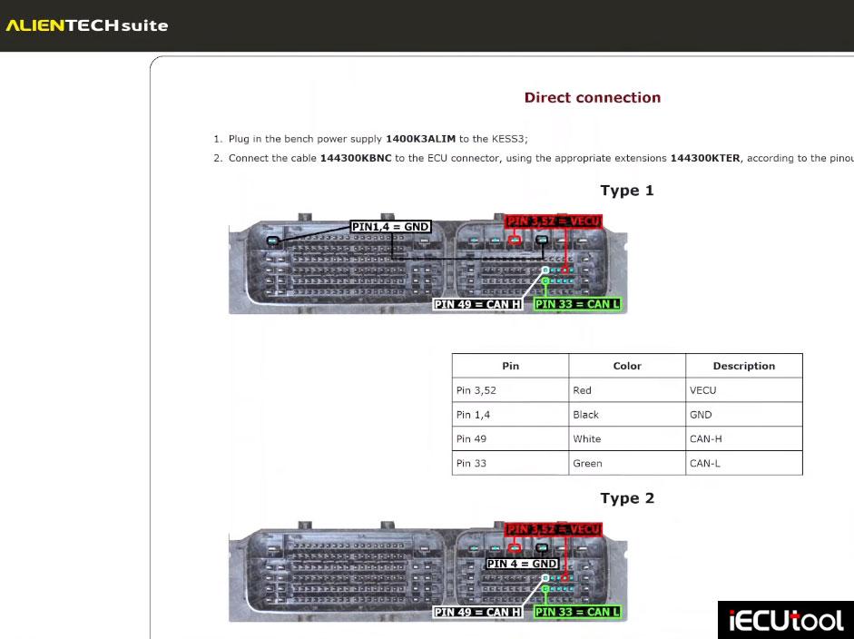The image size is (854, 639).
Task: Click the PIN1,4 = GND label on Type 1
Action: click(x=390, y=227)
